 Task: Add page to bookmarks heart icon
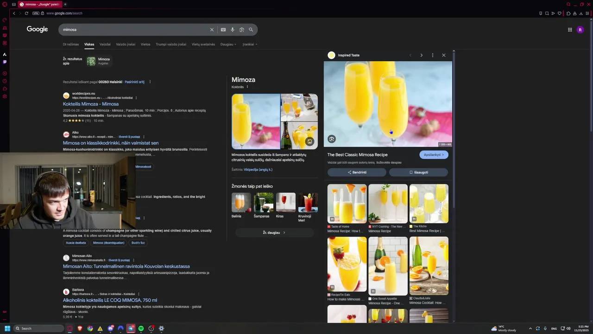pyautogui.click(x=560, y=13)
